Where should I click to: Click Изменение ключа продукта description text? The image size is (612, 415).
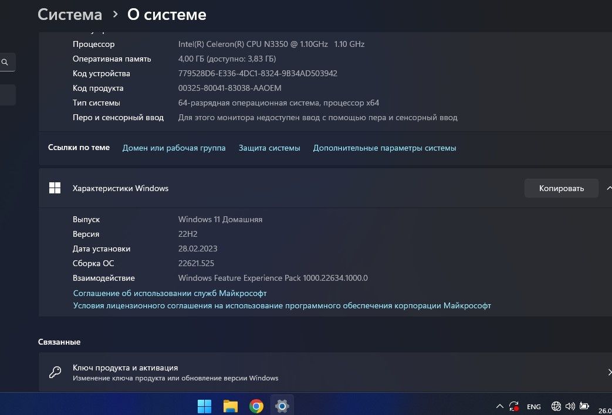[175, 378]
